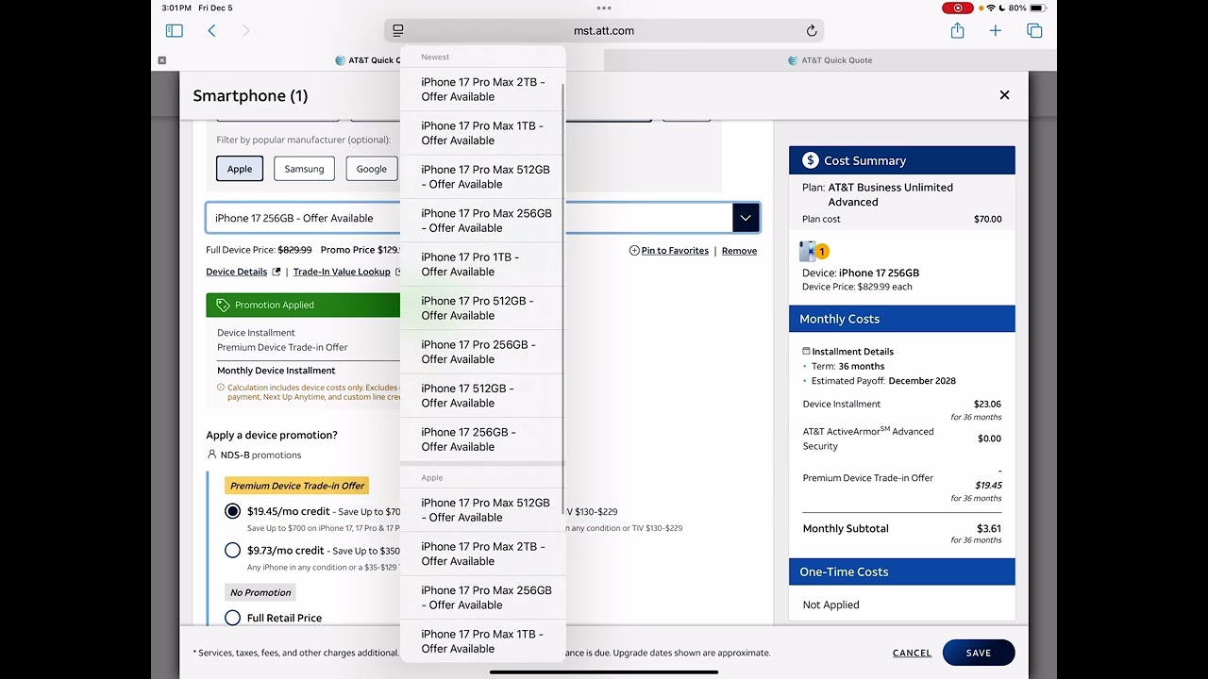The height and width of the screenshot is (679, 1208).
Task: Pick iPhone 17 Pro Max 1TB under Apple group
Action: [x=482, y=641]
